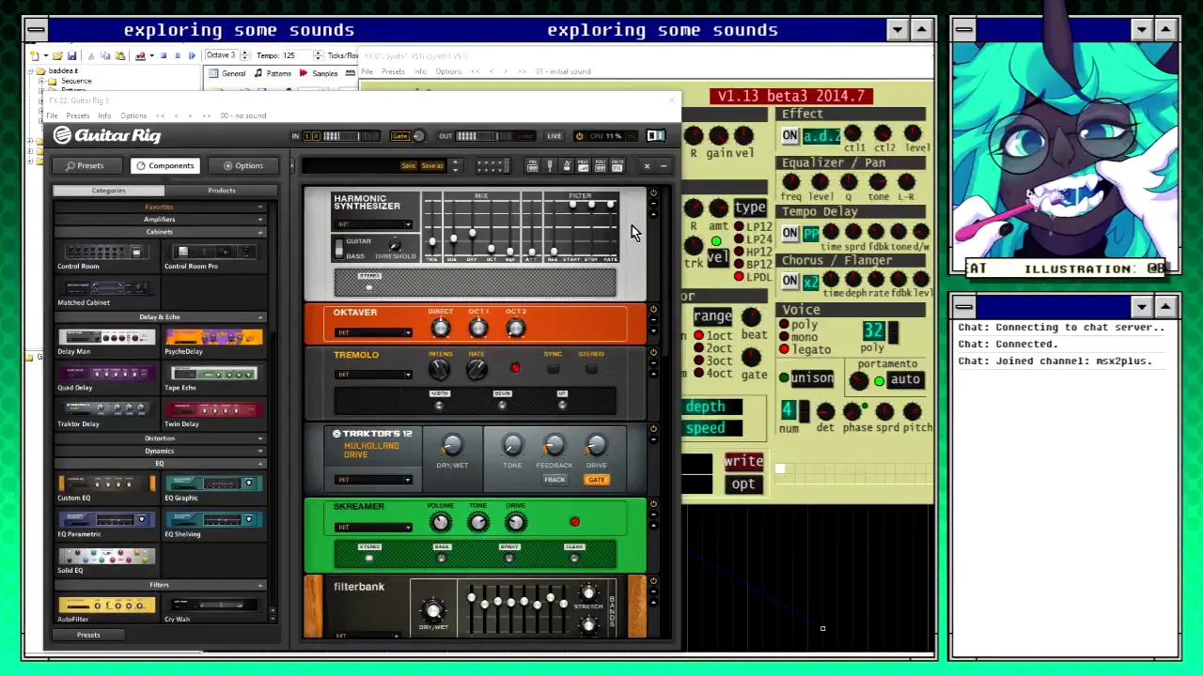Click the Save button in the preset bar

tap(408, 166)
